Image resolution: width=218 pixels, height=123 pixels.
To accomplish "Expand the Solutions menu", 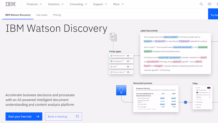I will 56,4.
